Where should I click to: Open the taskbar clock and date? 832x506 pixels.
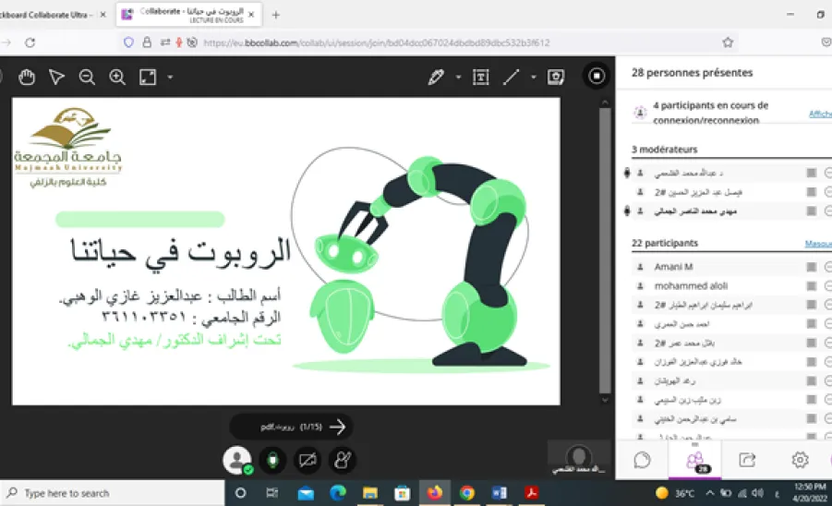click(810, 493)
